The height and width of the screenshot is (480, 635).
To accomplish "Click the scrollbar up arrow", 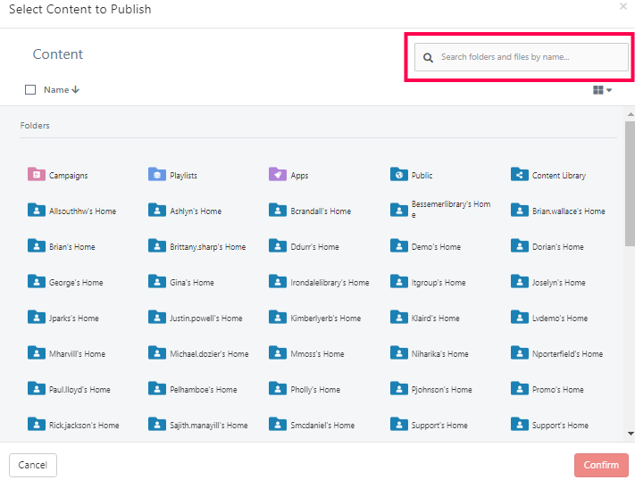I will click(x=631, y=114).
